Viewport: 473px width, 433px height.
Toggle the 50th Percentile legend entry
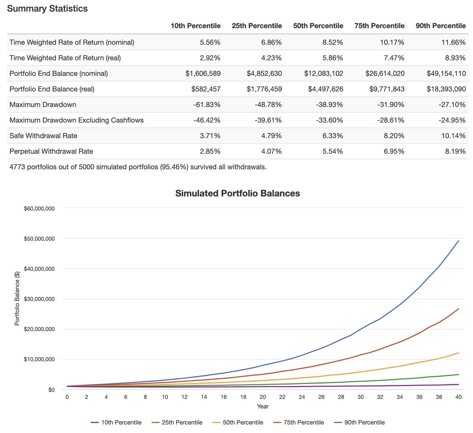pyautogui.click(x=238, y=422)
